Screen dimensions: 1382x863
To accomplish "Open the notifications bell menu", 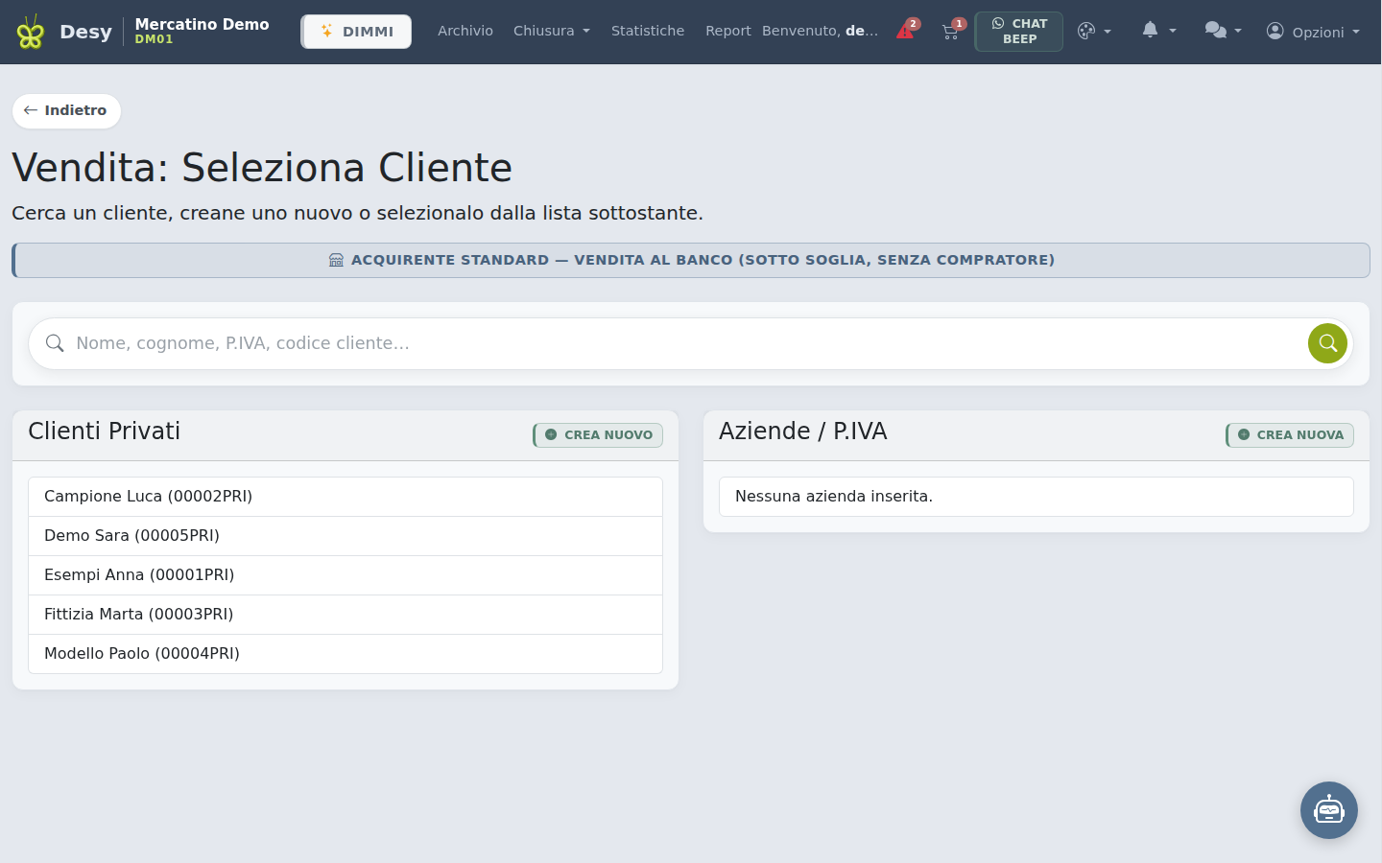I will [1158, 31].
